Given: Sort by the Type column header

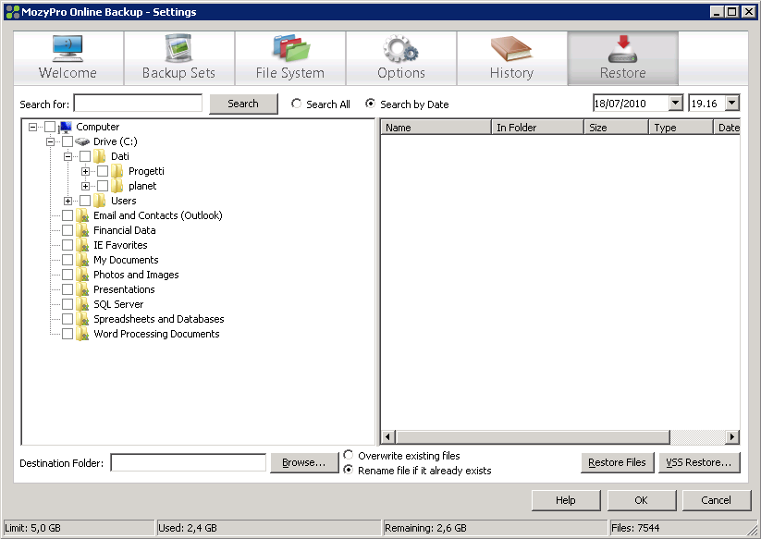Looking at the screenshot, I should [x=681, y=128].
